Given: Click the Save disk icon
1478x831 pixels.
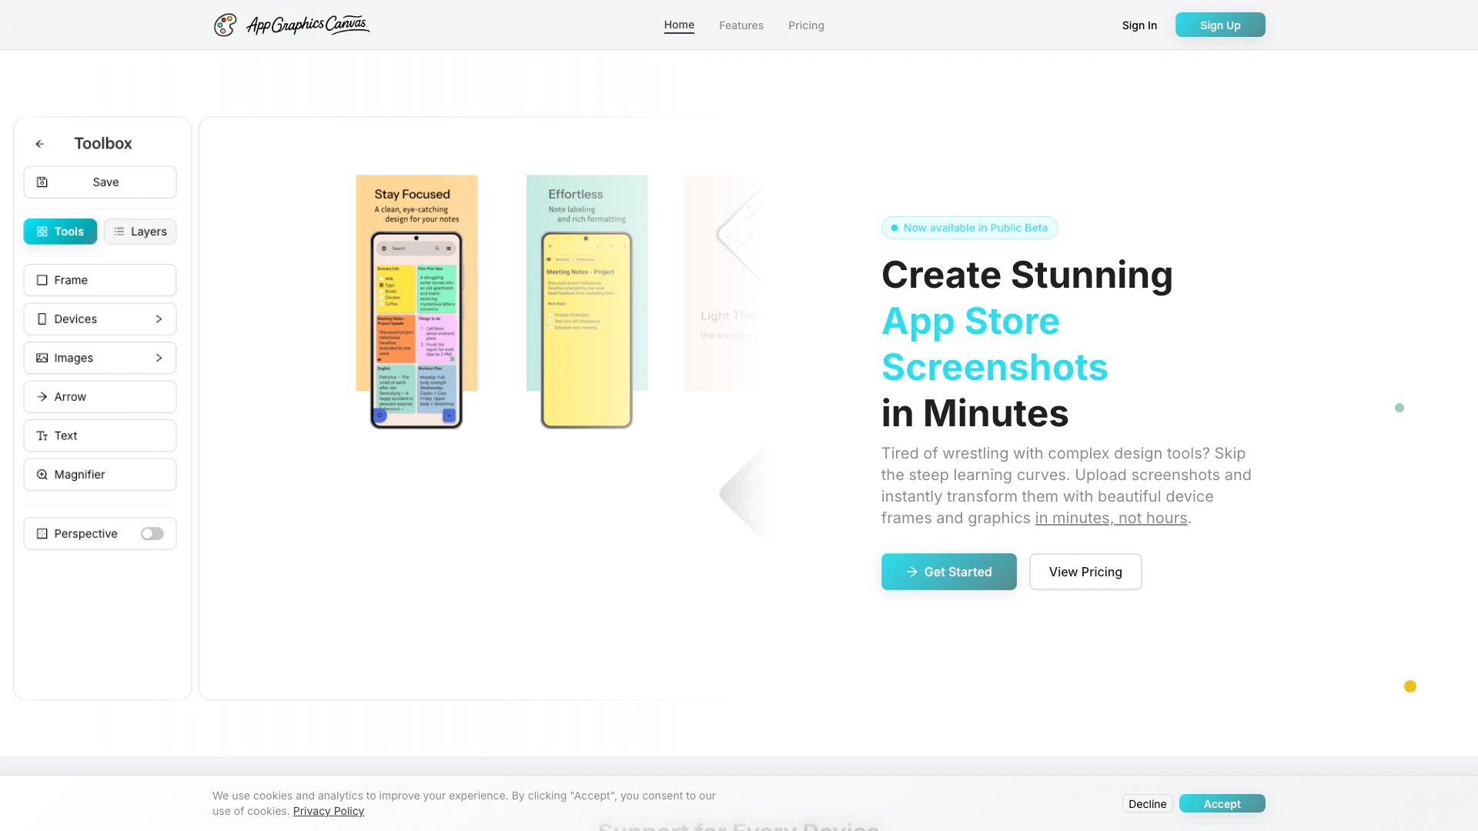Looking at the screenshot, I should coord(42,182).
